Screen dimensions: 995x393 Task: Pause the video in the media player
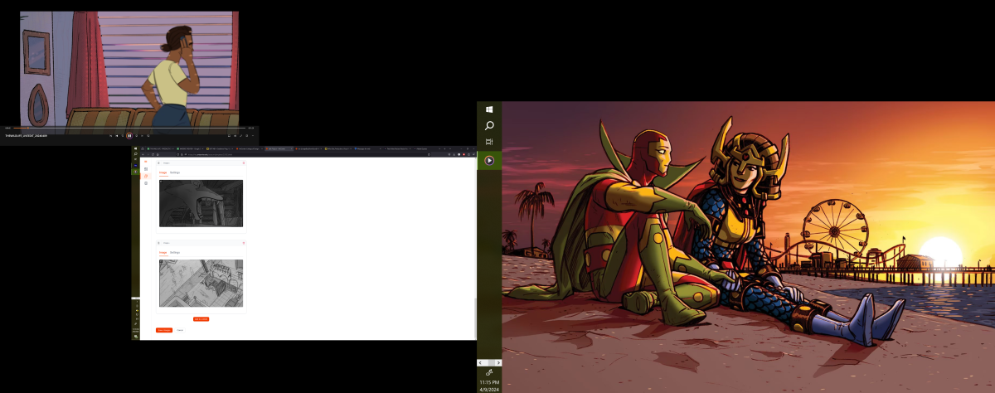click(x=129, y=135)
